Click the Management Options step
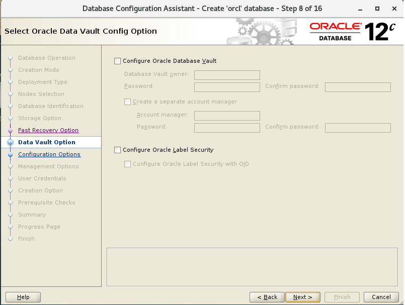The image size is (405, 305). pos(48,166)
